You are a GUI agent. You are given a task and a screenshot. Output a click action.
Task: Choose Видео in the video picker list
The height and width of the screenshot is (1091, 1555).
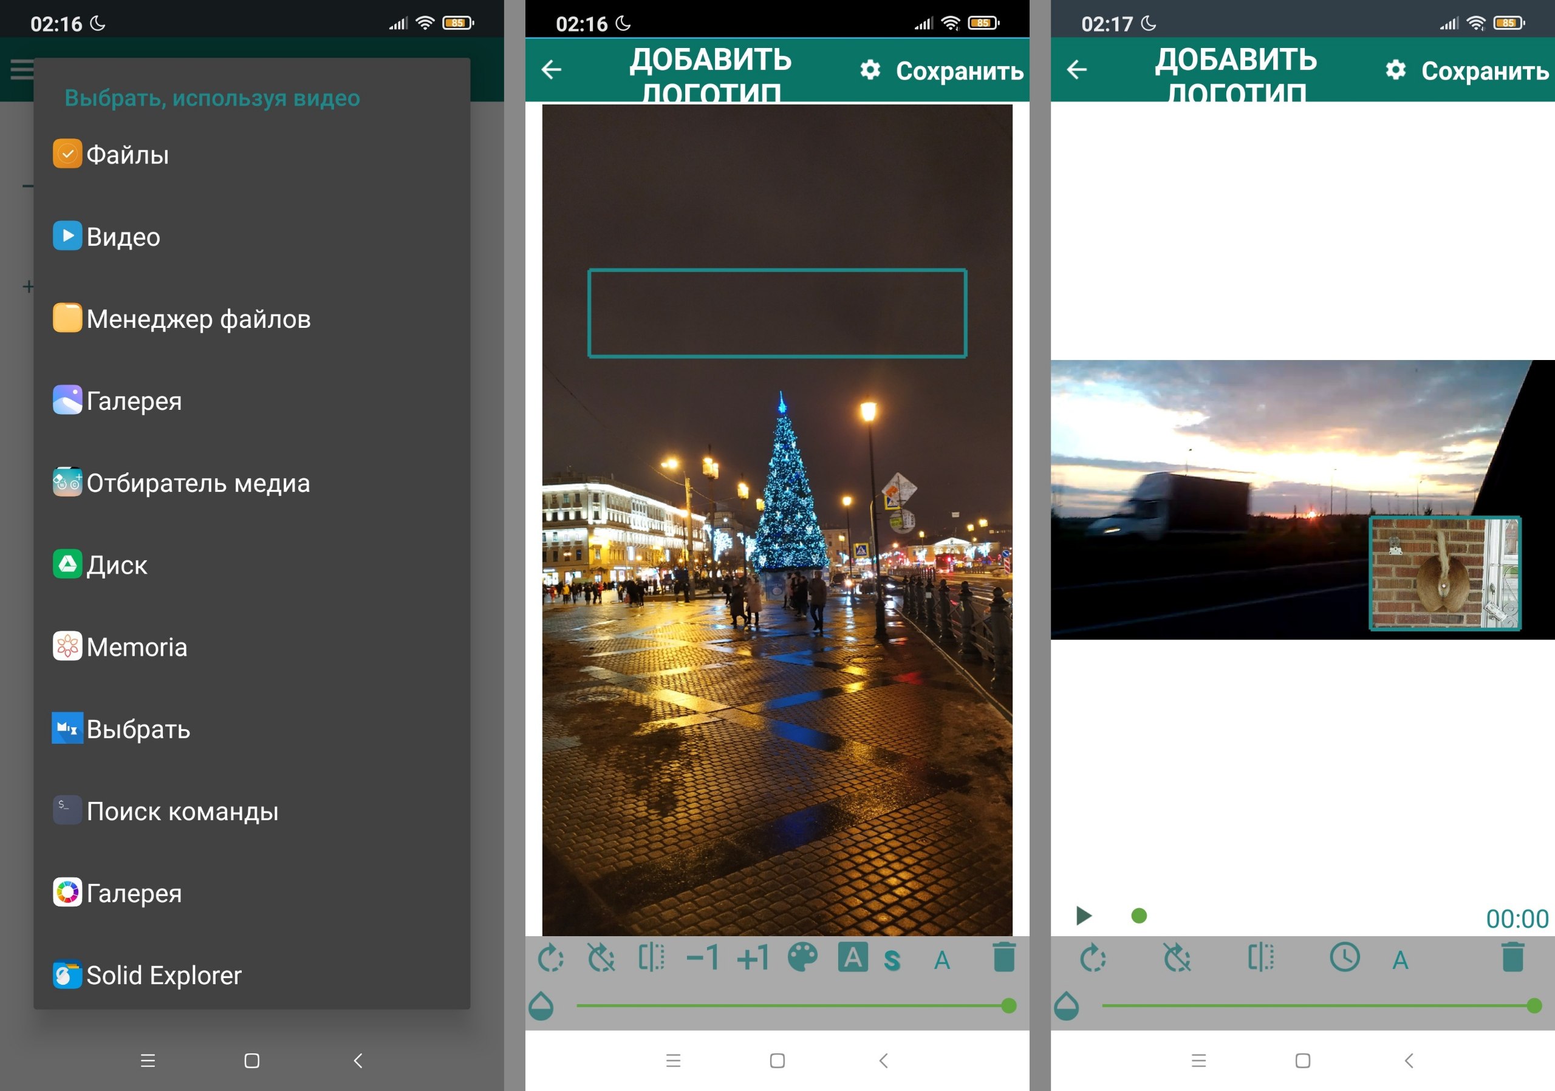tap(251, 237)
